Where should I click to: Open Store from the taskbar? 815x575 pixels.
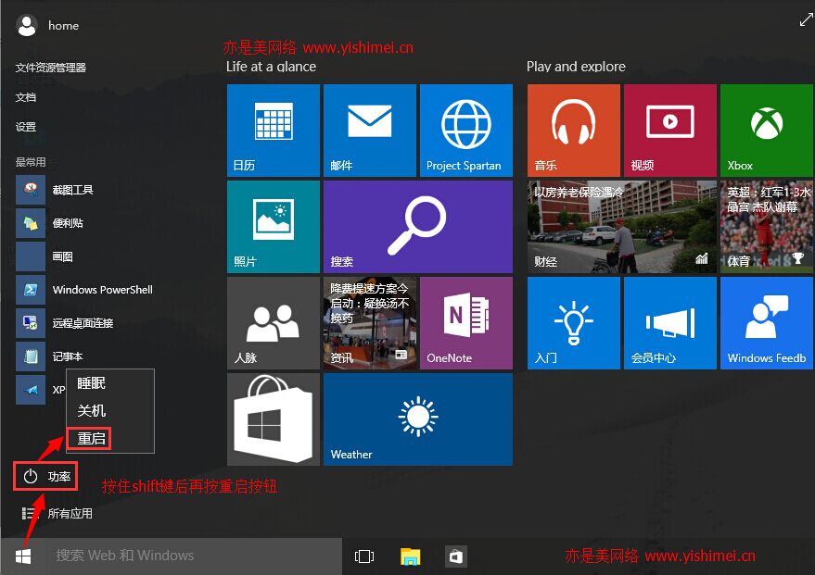click(x=456, y=556)
